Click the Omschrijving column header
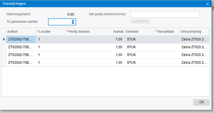Screen dimensions: 214x113 coord(194,32)
